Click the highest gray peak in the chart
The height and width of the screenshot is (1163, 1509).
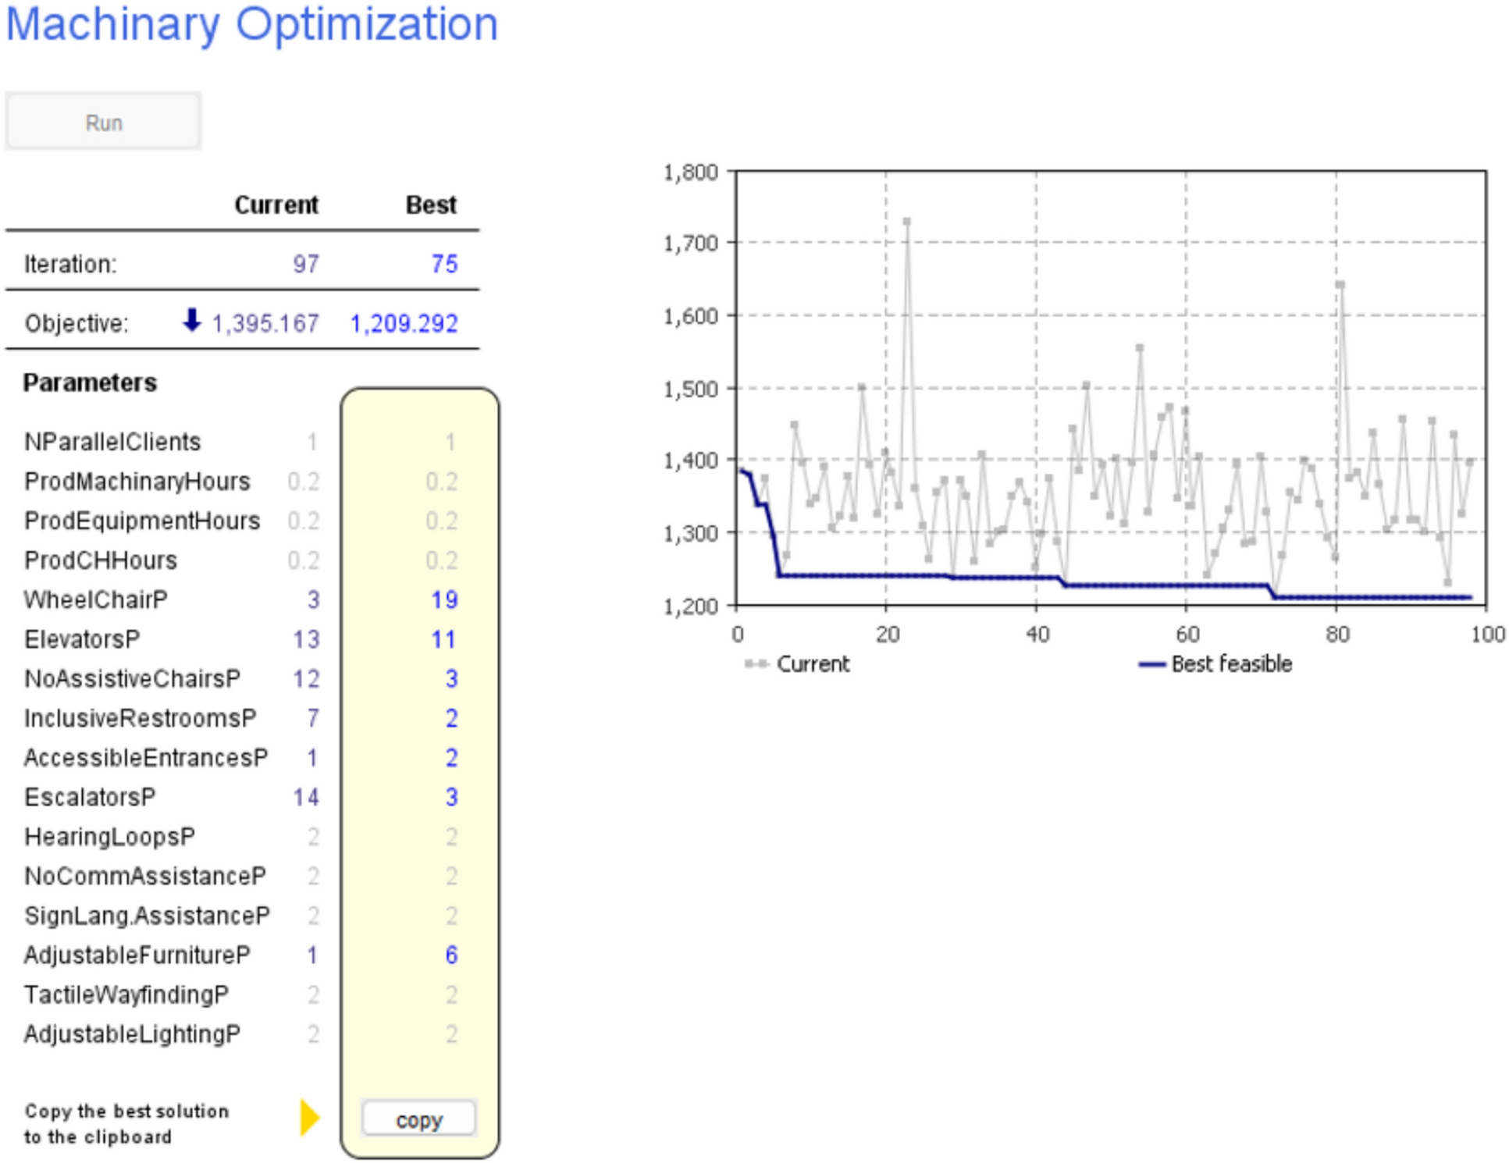[906, 222]
